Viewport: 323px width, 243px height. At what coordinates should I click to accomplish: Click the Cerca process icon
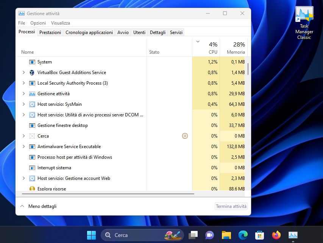[x=32, y=136]
